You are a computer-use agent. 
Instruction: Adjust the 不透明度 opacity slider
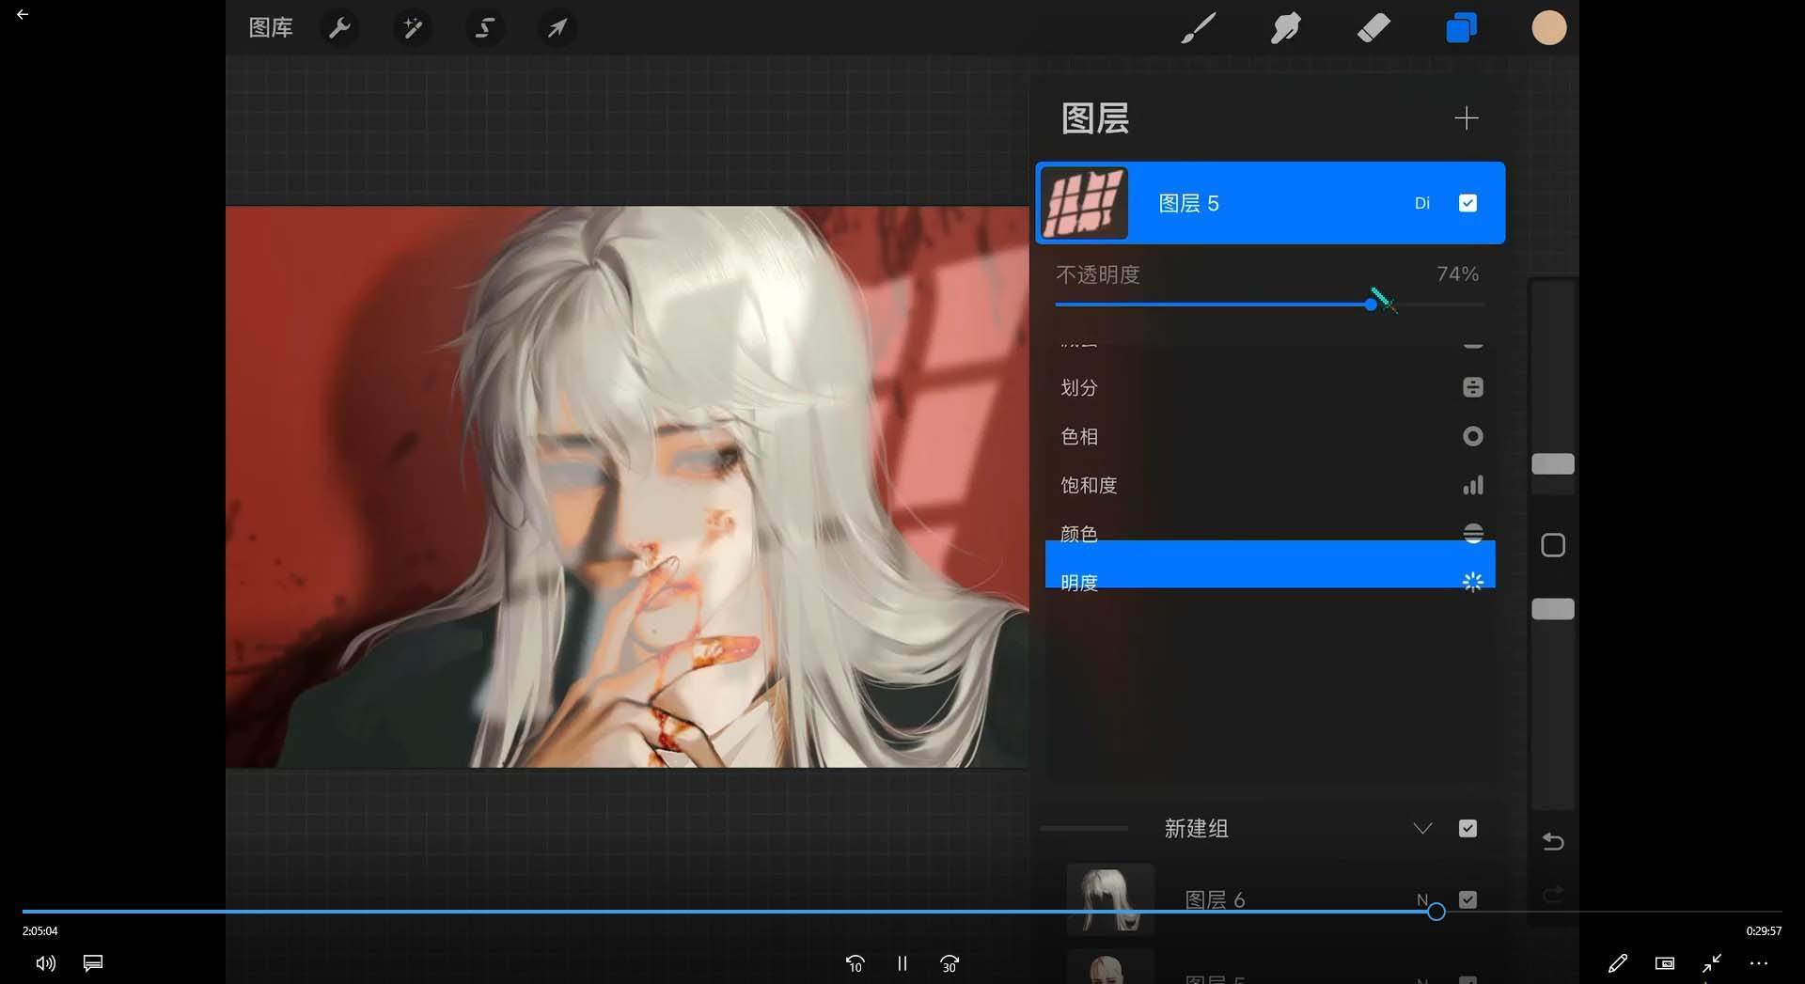[x=1371, y=304]
